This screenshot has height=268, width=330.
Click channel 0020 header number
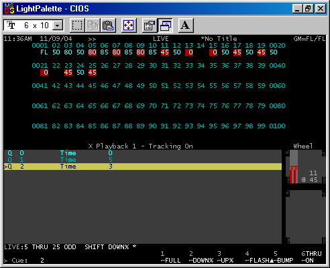[x=277, y=46]
